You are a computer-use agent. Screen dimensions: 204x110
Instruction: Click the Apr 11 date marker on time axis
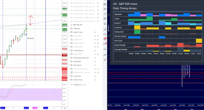pos(46,108)
